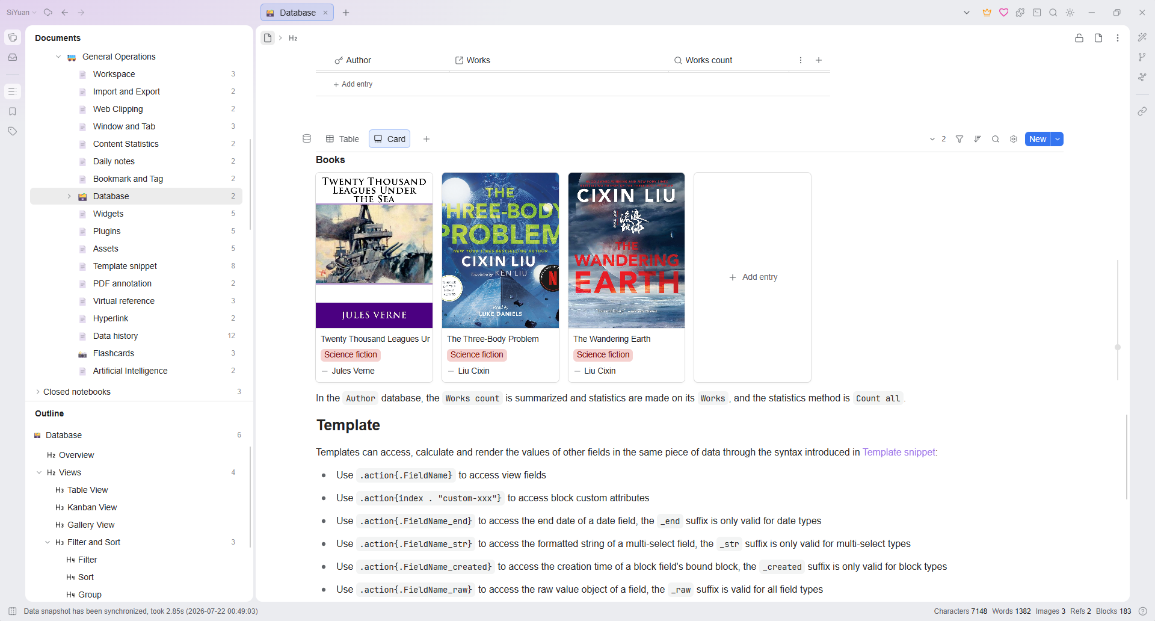This screenshot has width=1155, height=621.
Task: Click the database stack icon left of Table
Action: click(x=307, y=138)
